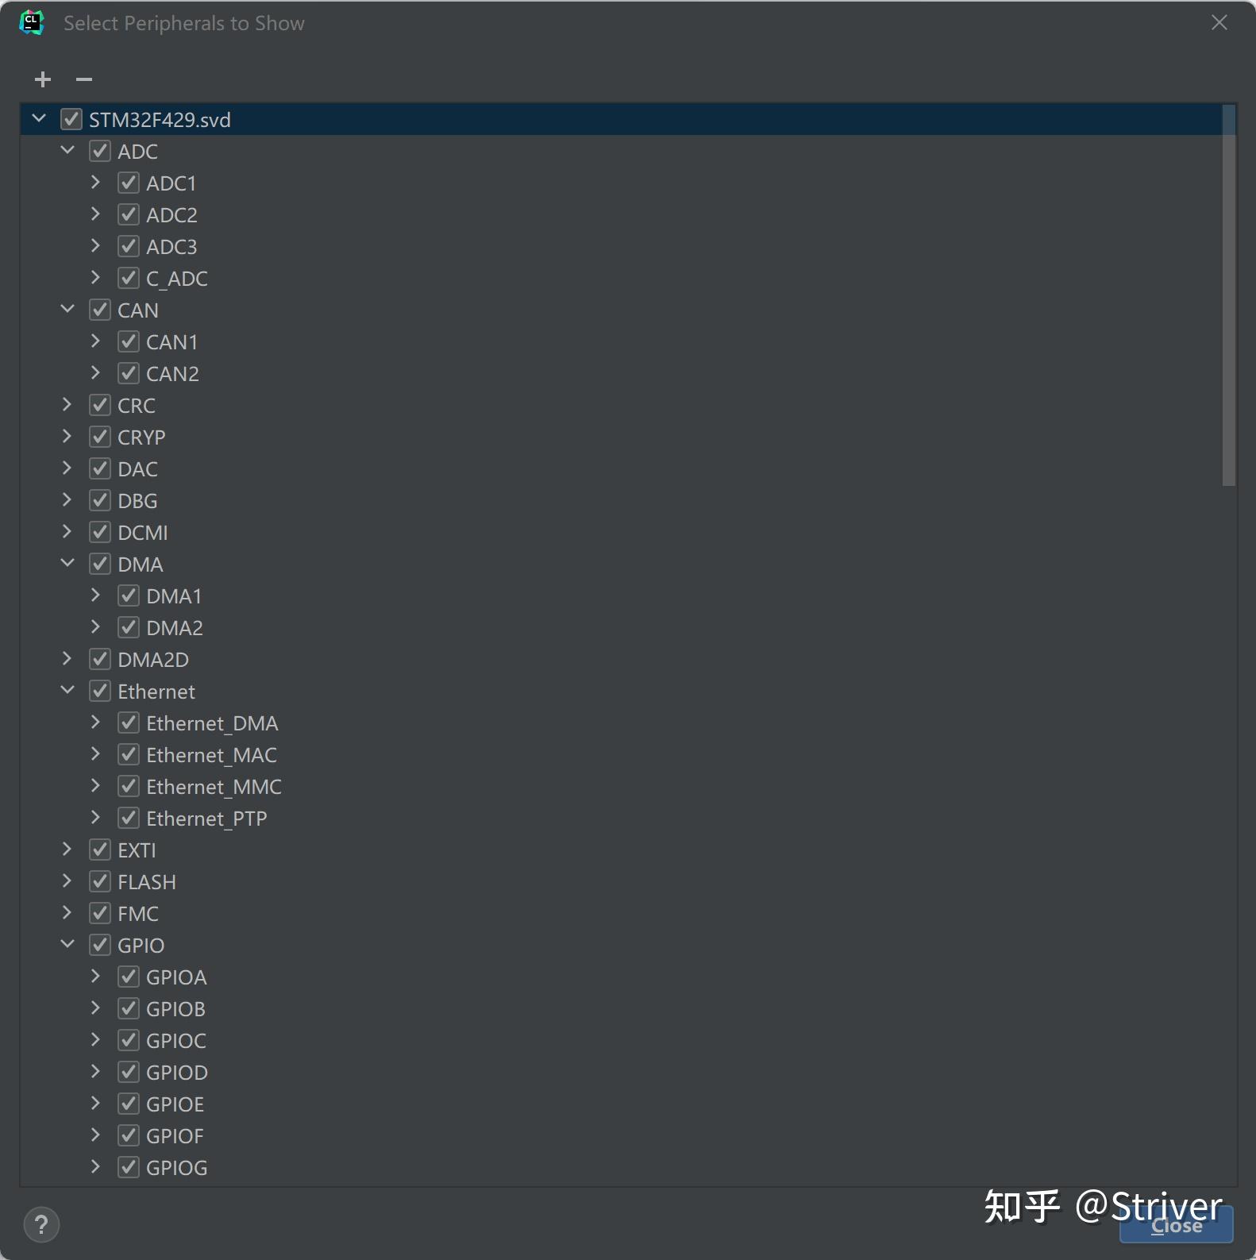
Task: Expand the CRYP node arrow
Action: (x=67, y=437)
